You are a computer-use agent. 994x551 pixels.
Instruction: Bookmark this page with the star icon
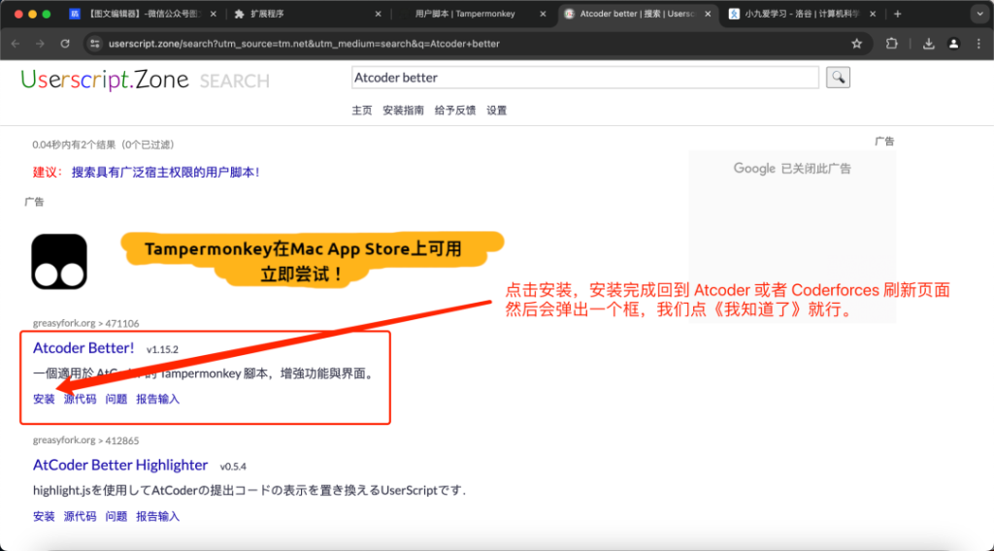tap(856, 44)
